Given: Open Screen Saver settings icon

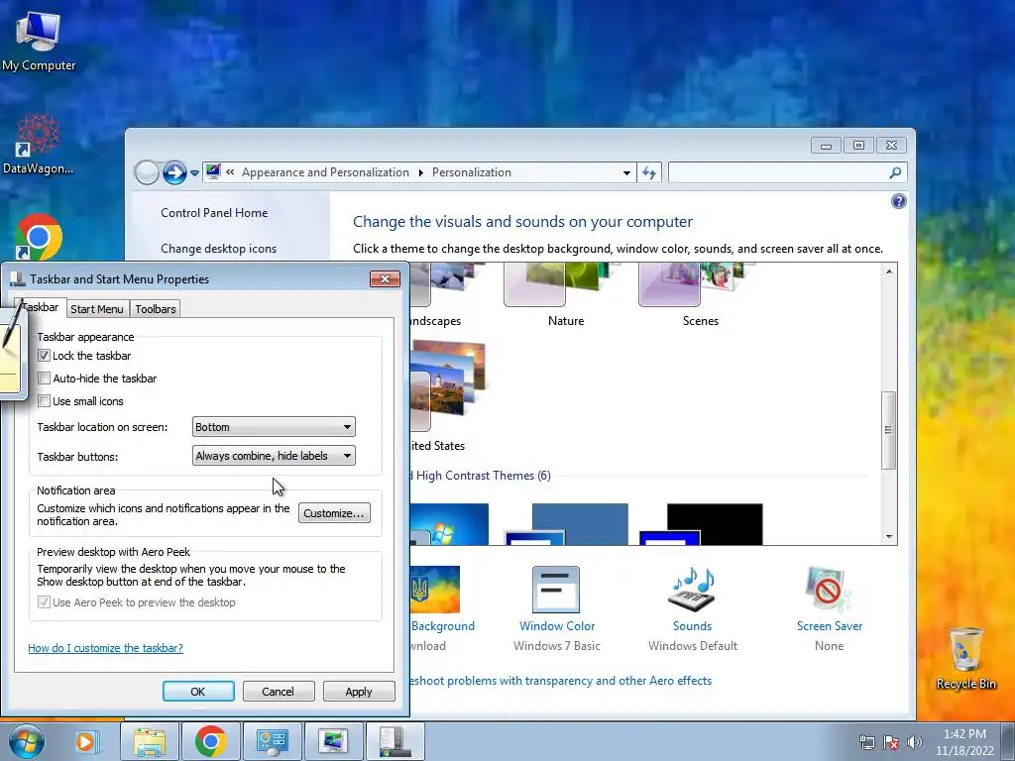Looking at the screenshot, I should coord(829,589).
